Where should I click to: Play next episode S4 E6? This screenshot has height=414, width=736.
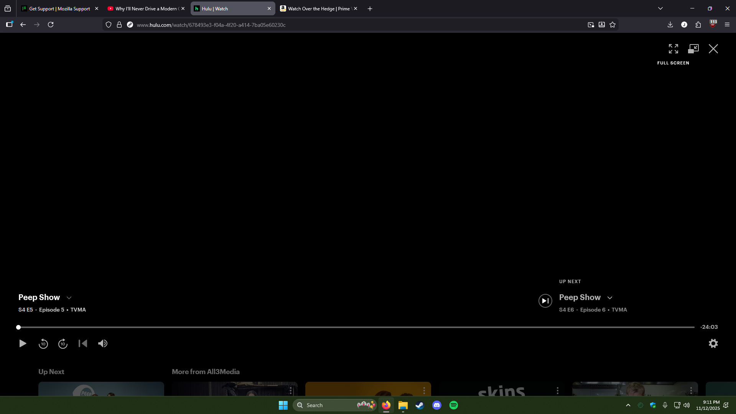[545, 301]
